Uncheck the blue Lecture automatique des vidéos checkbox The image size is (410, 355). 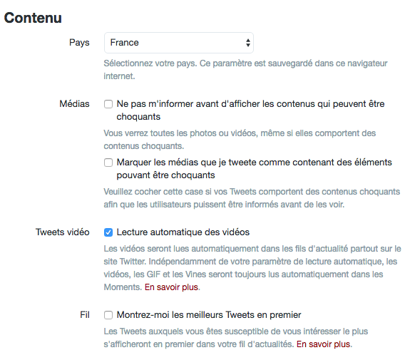coord(108,232)
